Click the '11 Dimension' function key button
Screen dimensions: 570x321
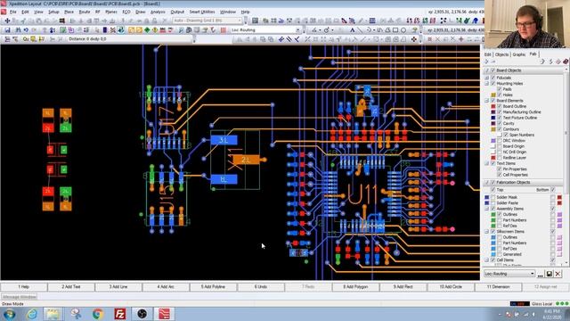[x=498, y=287]
